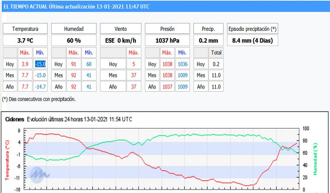Click the green Humedad (%) axis label
This screenshot has width=330, height=193.
pos(316,158)
